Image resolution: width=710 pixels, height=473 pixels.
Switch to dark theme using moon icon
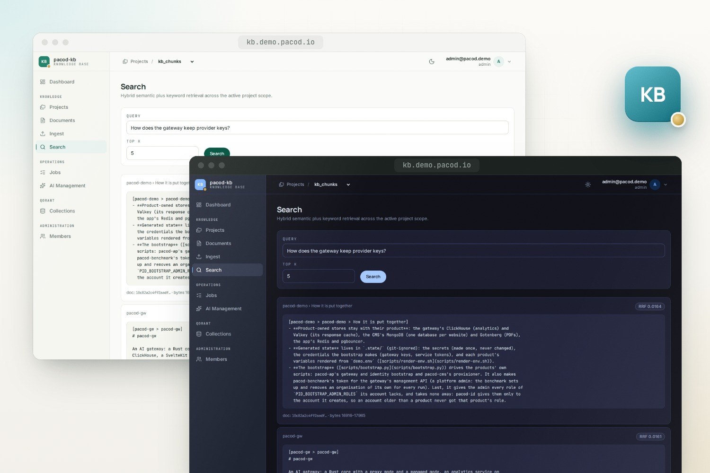(x=432, y=61)
